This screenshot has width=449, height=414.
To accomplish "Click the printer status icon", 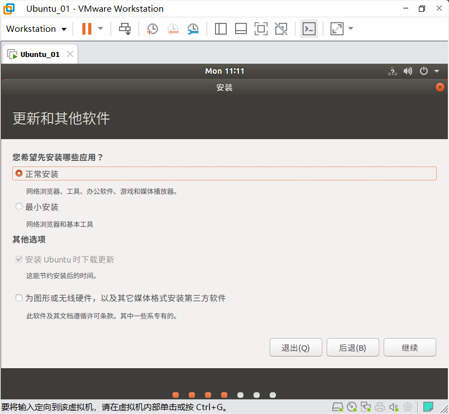I will 380,407.
